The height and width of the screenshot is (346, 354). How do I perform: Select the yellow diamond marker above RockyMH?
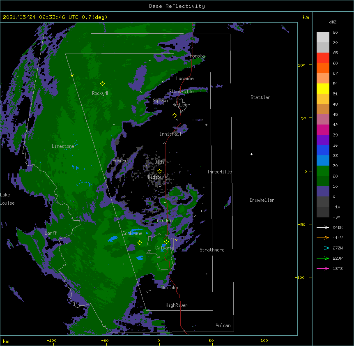(102, 84)
